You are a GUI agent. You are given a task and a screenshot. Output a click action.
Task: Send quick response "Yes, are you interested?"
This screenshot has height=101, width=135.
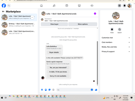[x=58, y=68]
